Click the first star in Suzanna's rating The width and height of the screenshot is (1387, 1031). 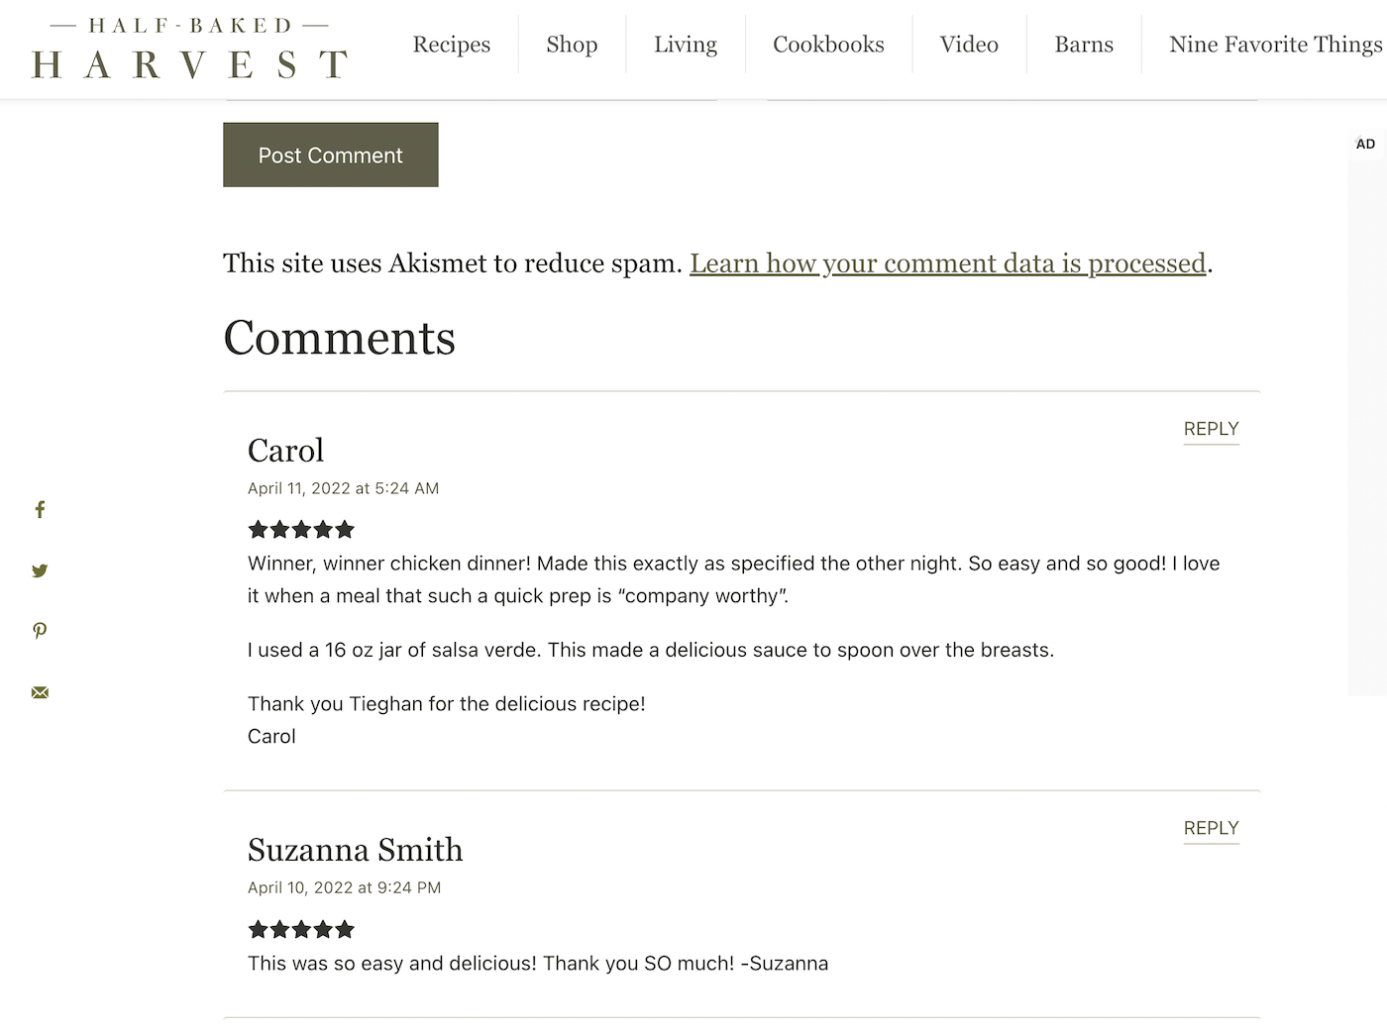click(x=258, y=929)
